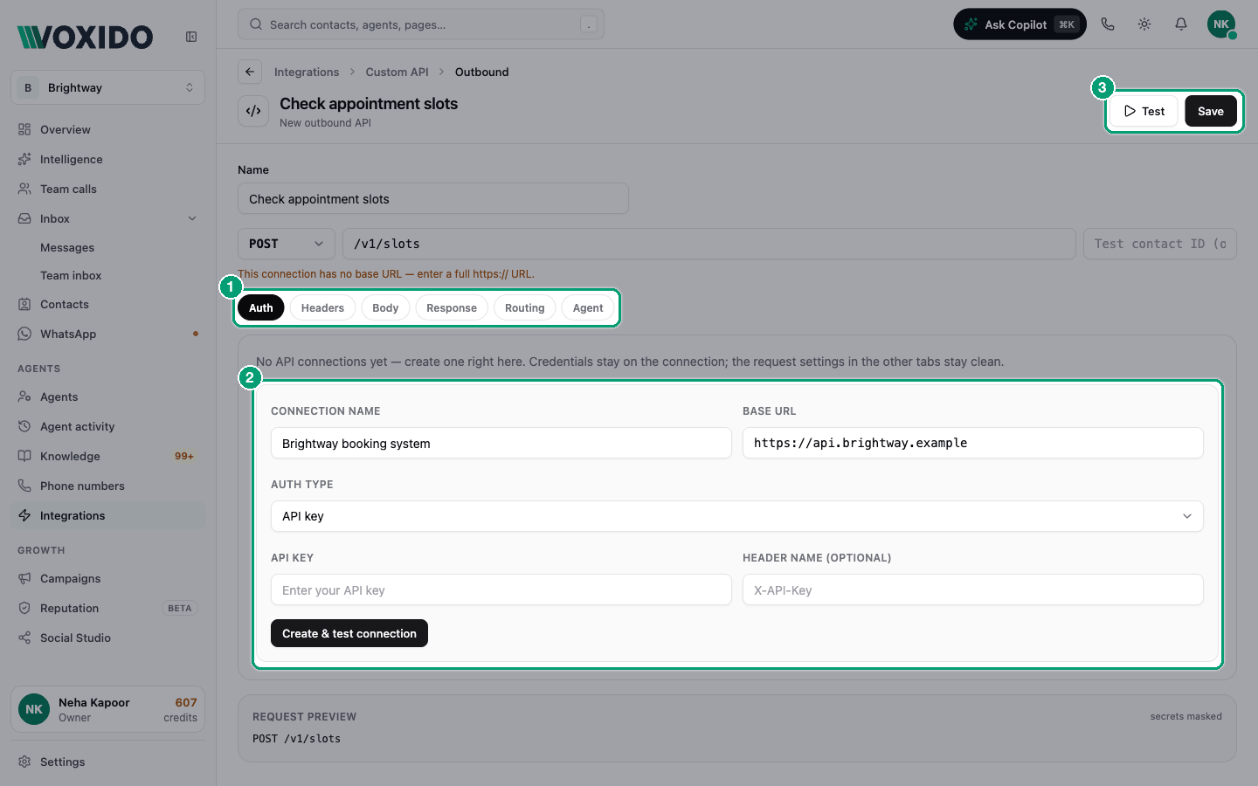The image size is (1258, 786).
Task: Open Auth type API key dropdown
Action: tap(736, 516)
